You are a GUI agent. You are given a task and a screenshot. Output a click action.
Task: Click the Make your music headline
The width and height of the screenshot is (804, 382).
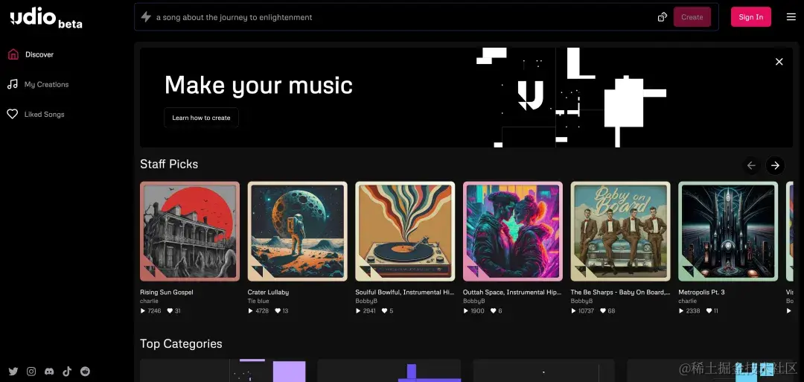tap(258, 86)
